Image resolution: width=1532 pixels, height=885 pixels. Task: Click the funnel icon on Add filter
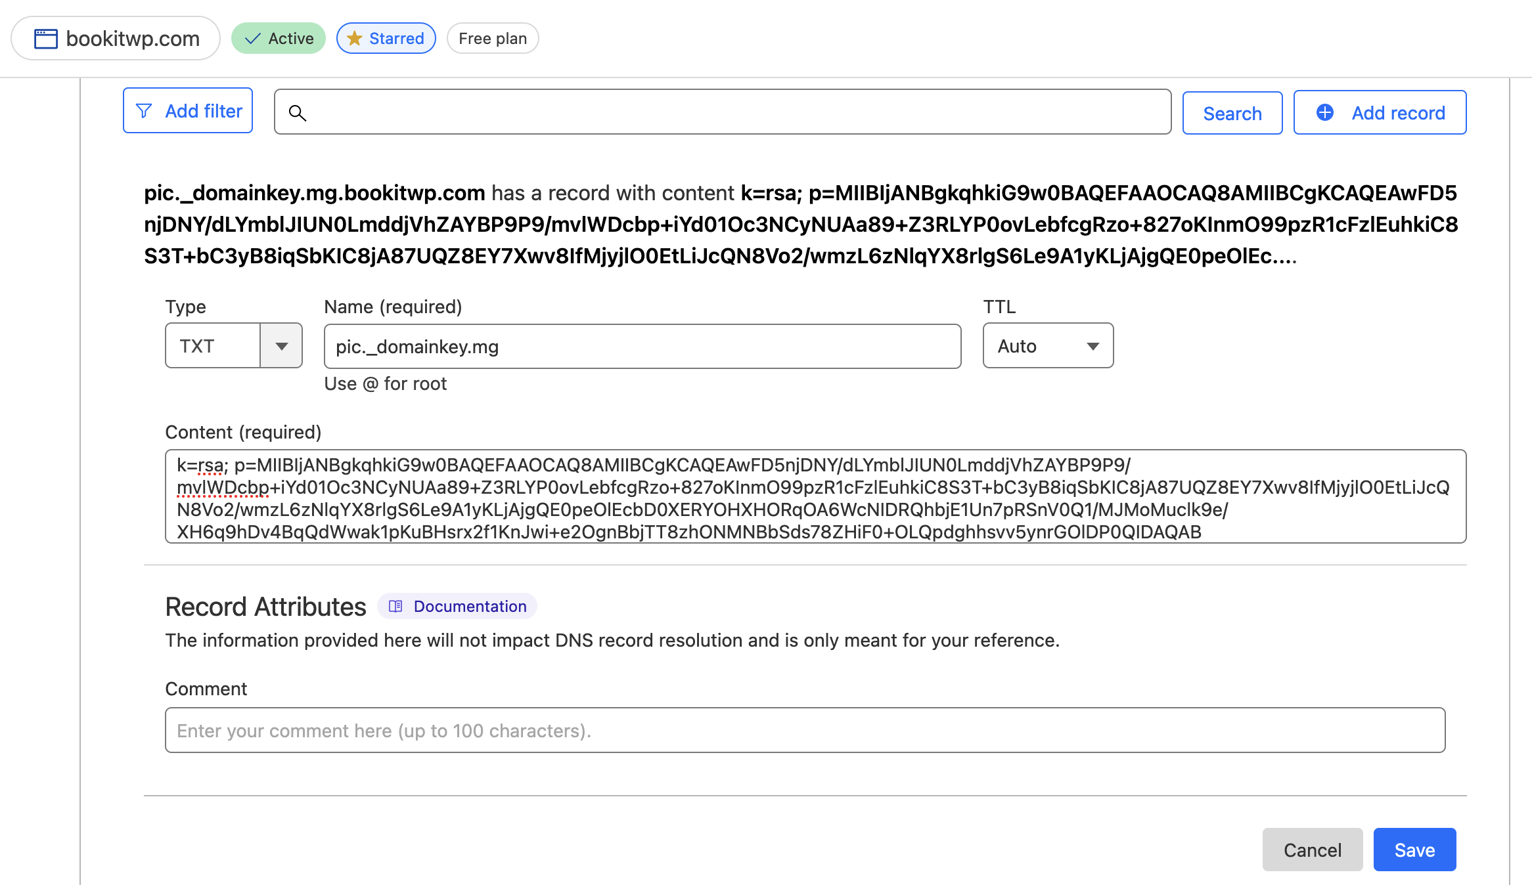pyautogui.click(x=144, y=110)
